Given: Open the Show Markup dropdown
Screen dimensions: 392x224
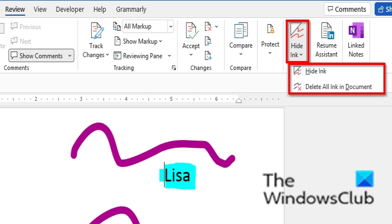Looking at the screenshot, I should [x=138, y=41].
